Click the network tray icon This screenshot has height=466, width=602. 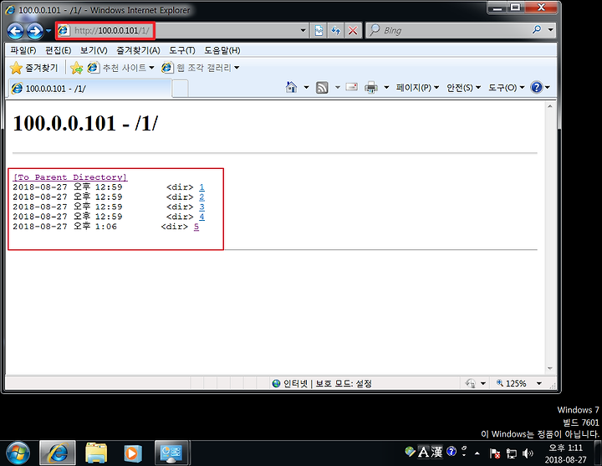pos(511,453)
